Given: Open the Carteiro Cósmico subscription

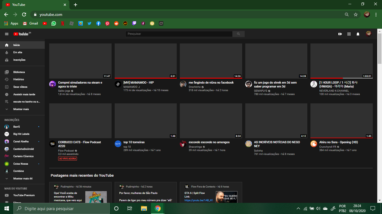Looking at the screenshot, I should coord(22,156).
